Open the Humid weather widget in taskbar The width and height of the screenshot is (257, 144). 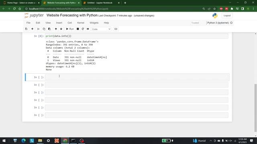(x=199, y=141)
